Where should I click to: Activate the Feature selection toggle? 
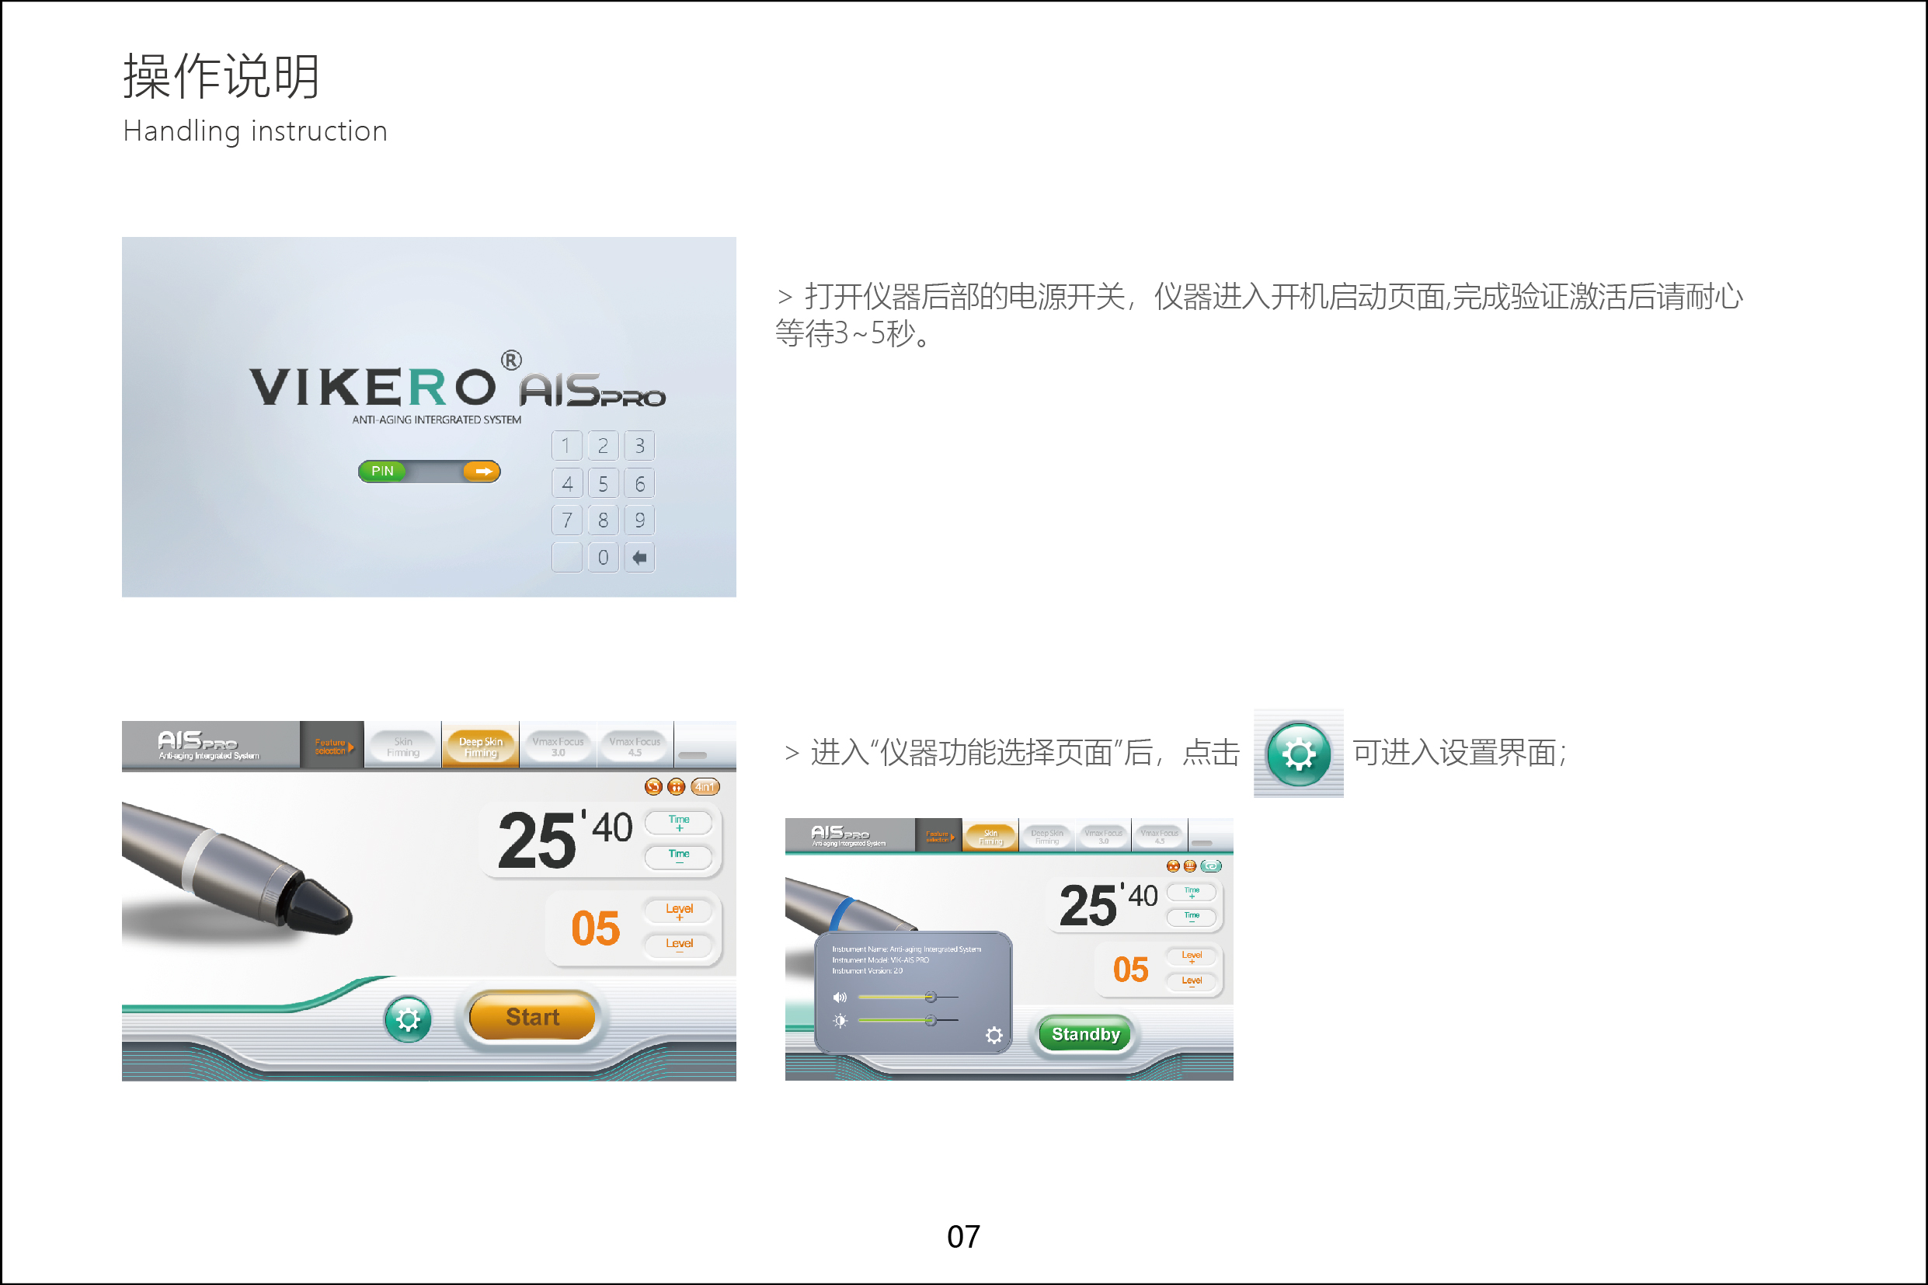coord(330,745)
